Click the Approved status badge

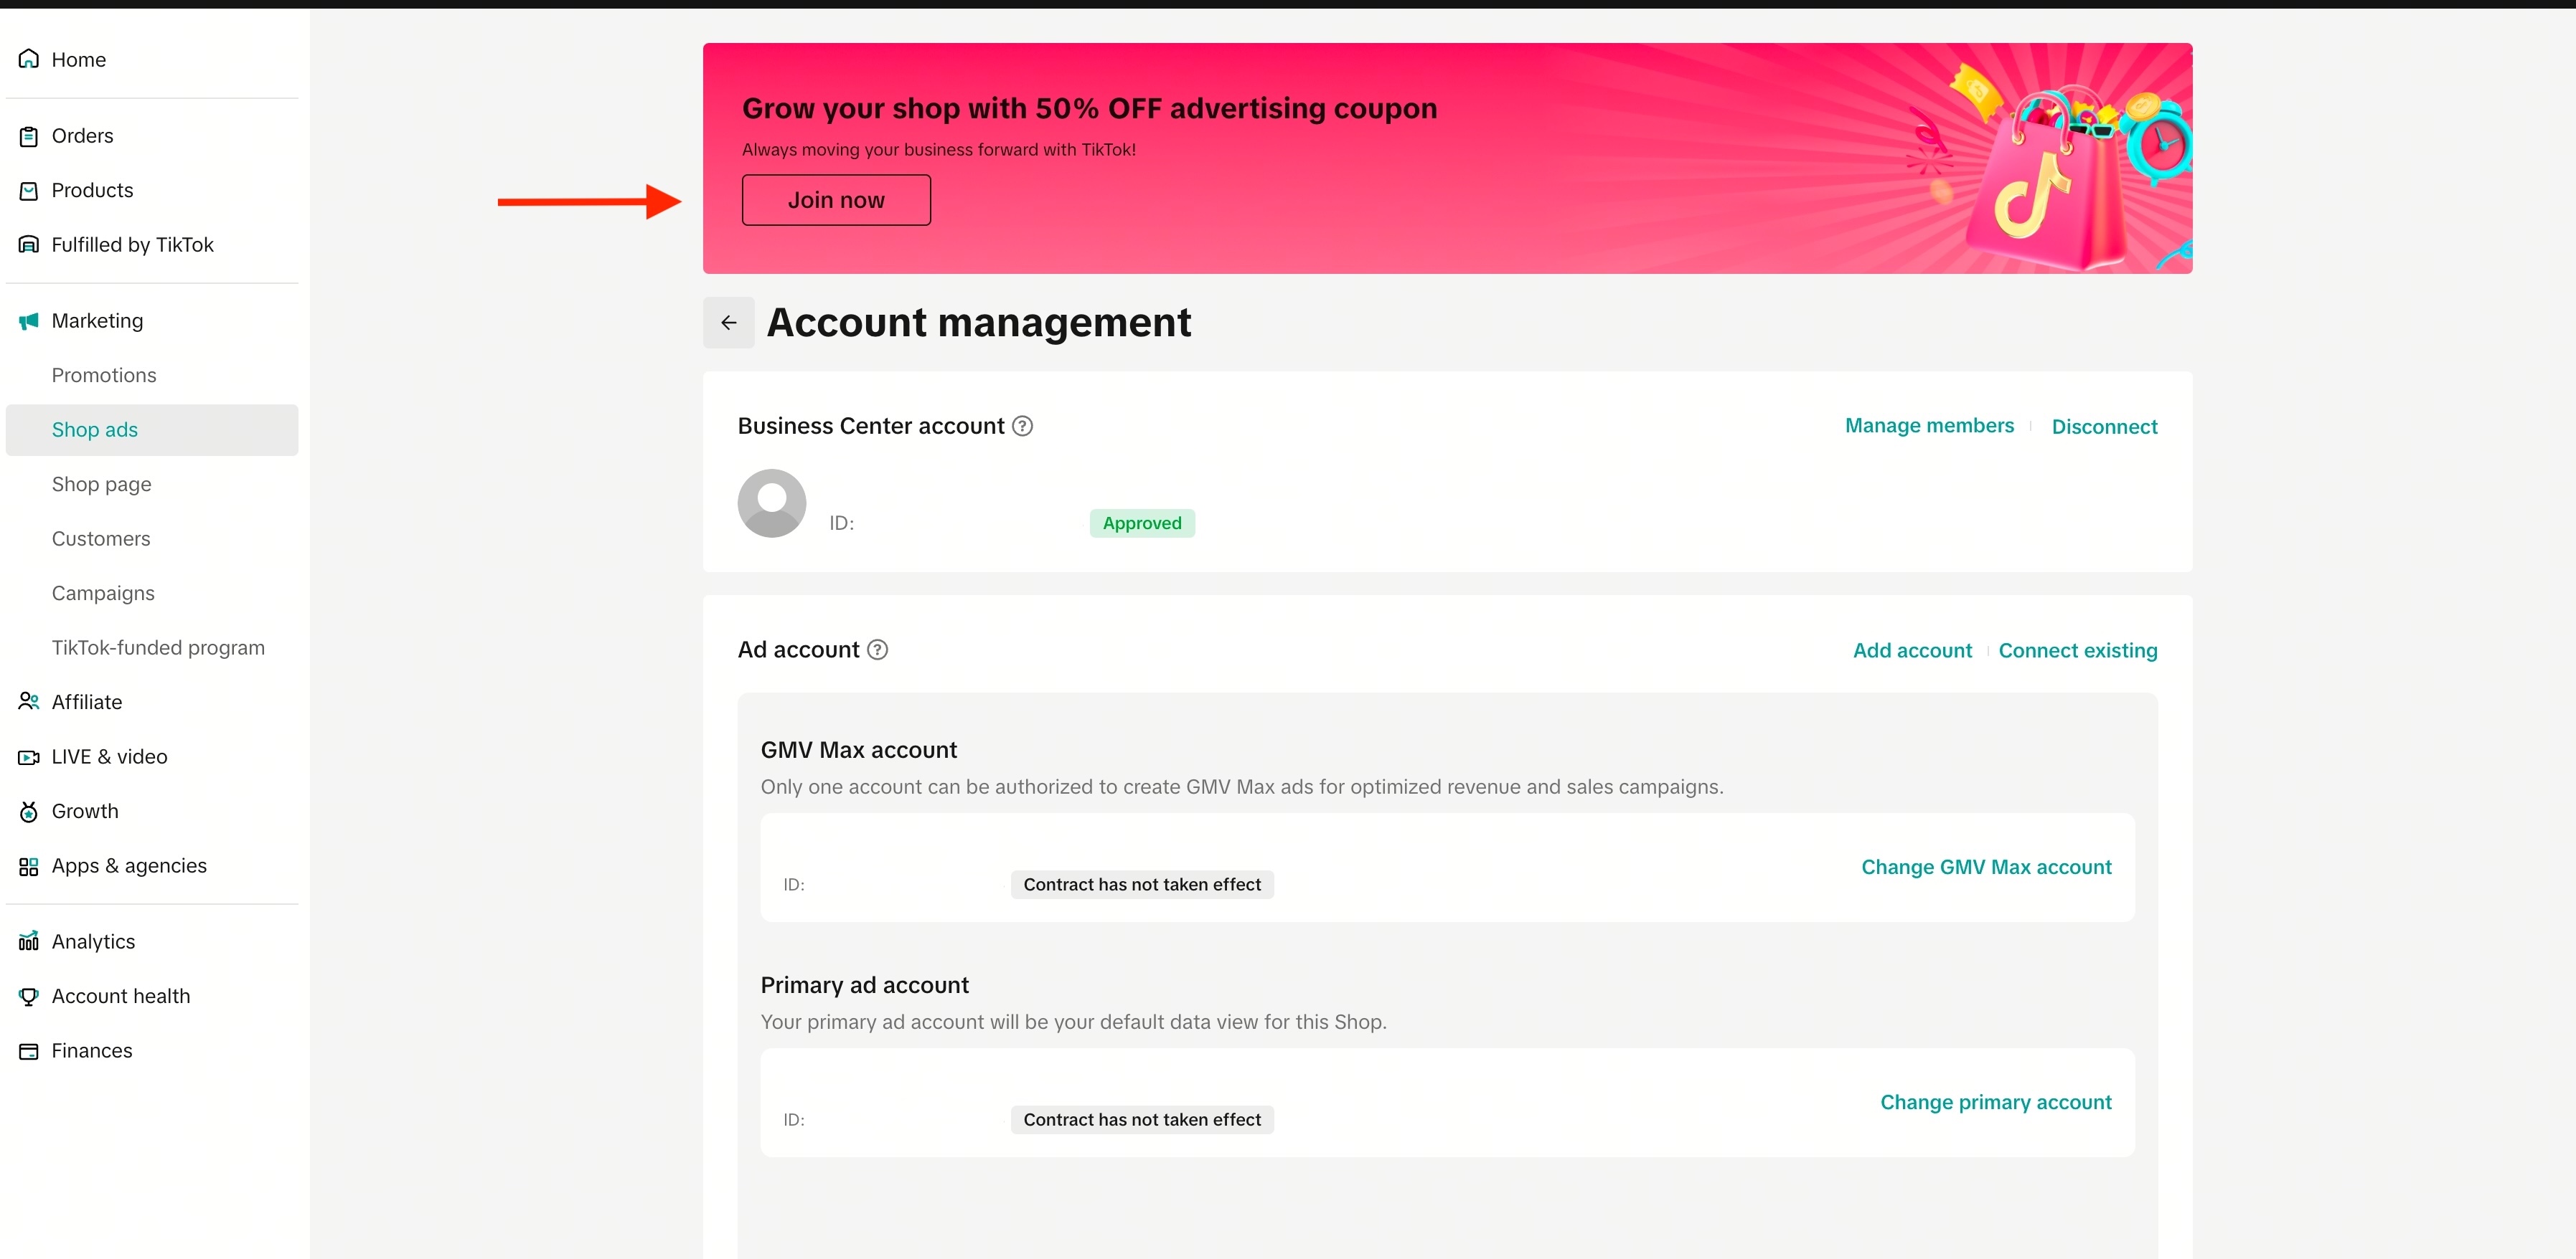[1142, 523]
